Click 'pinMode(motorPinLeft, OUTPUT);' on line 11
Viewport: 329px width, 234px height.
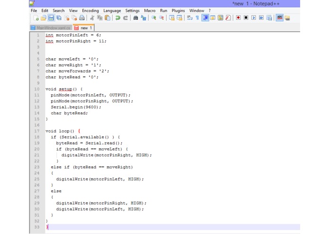point(90,95)
